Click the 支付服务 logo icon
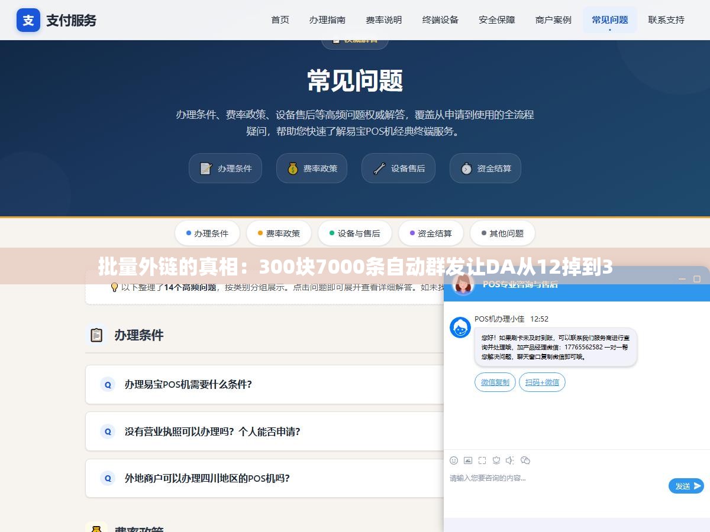710x532 pixels. [x=28, y=20]
